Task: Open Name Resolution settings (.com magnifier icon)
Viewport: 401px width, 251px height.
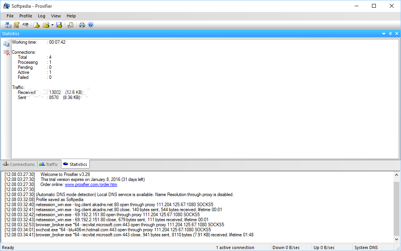Action: click(x=25, y=25)
